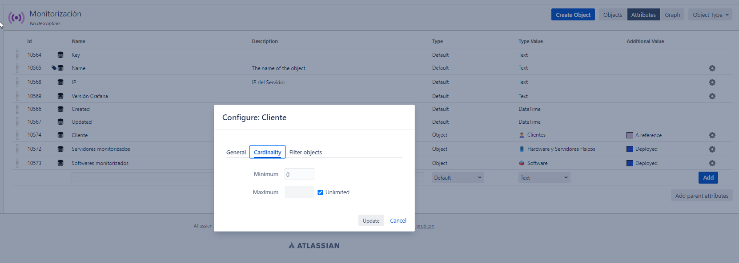
Task: Click the id cell '10567'
Action: (x=34, y=122)
